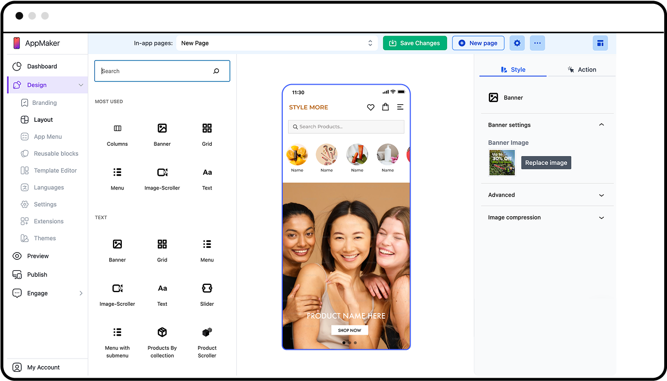This screenshot has width=667, height=381.
Task: Click the gear settings icon in toolbar
Action: pyautogui.click(x=517, y=43)
